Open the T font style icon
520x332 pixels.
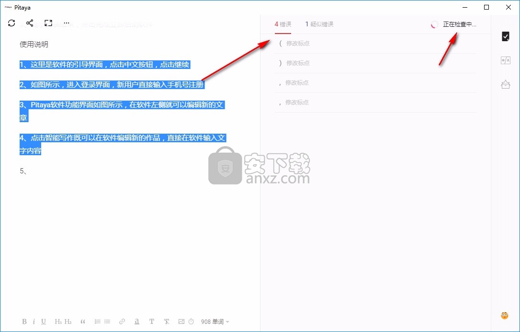(152, 321)
